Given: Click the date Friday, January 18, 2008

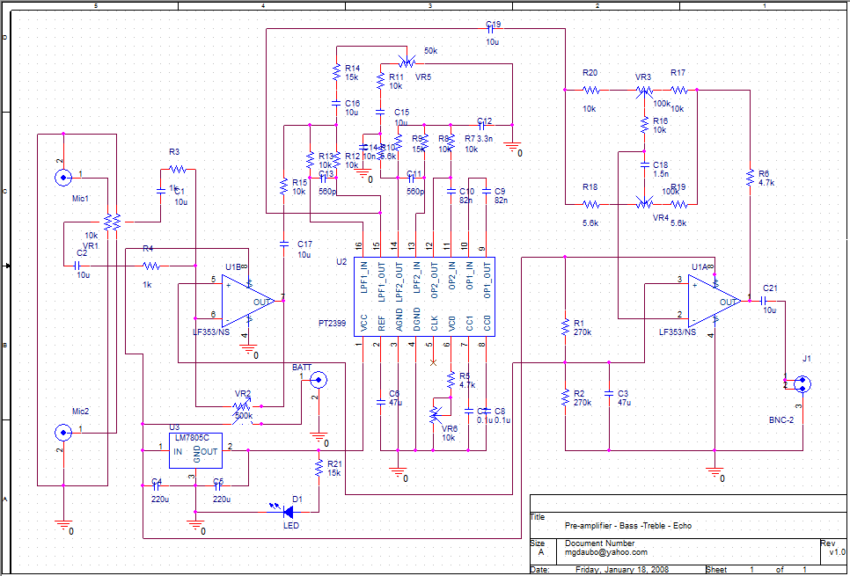Looking at the screenshot, I should (622, 570).
